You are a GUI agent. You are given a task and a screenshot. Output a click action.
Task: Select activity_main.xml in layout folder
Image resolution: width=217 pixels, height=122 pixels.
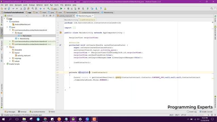24,56
